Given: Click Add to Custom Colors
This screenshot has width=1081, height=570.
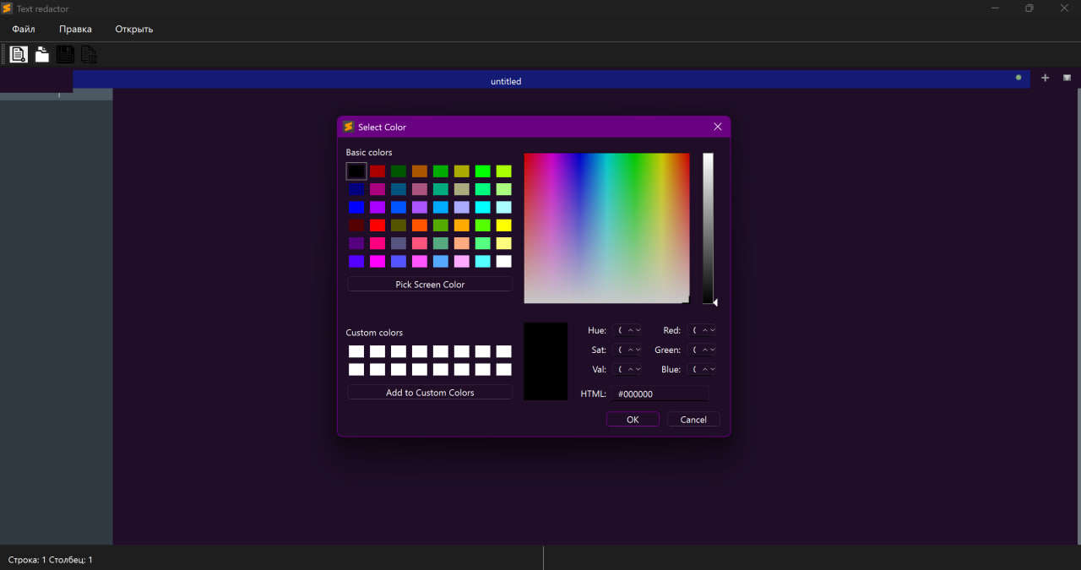Looking at the screenshot, I should pos(430,393).
